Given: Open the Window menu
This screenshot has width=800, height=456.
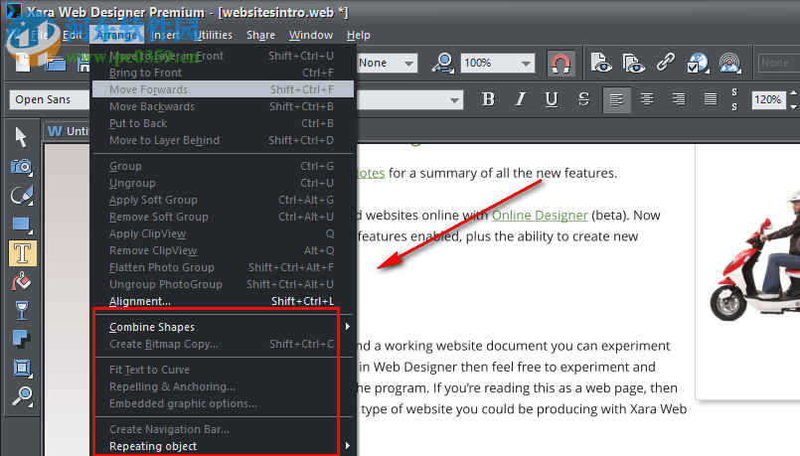Looking at the screenshot, I should point(311,35).
